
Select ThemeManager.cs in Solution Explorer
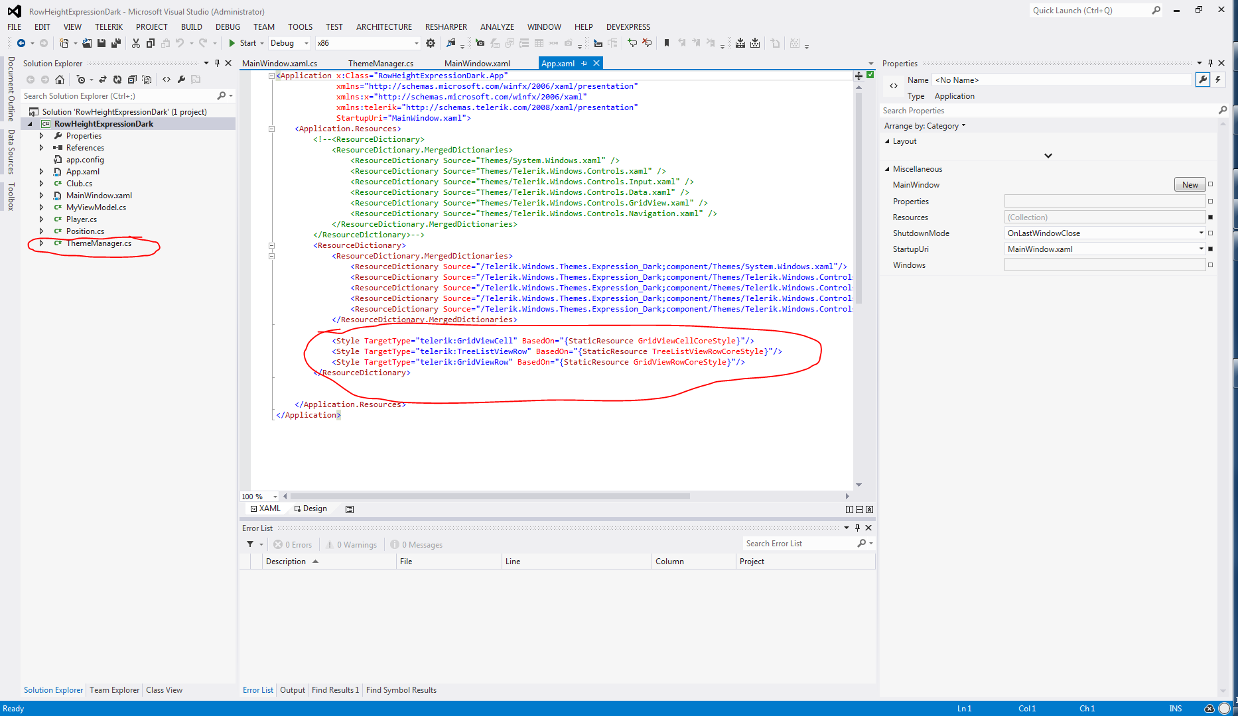point(99,243)
